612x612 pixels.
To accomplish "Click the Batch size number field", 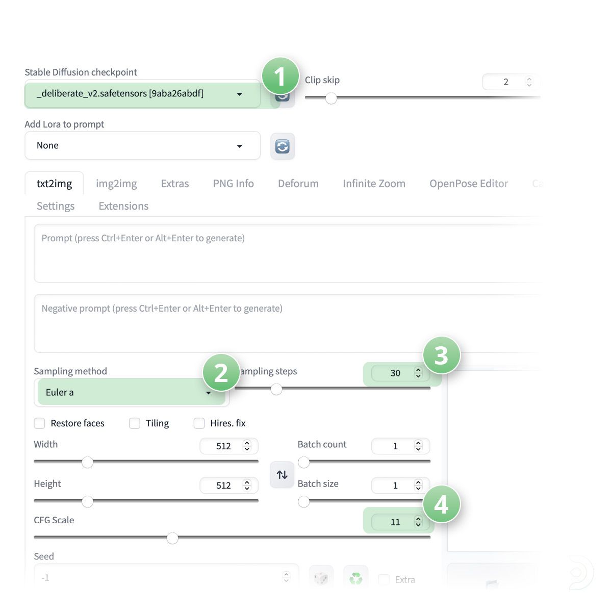I will (x=400, y=486).
